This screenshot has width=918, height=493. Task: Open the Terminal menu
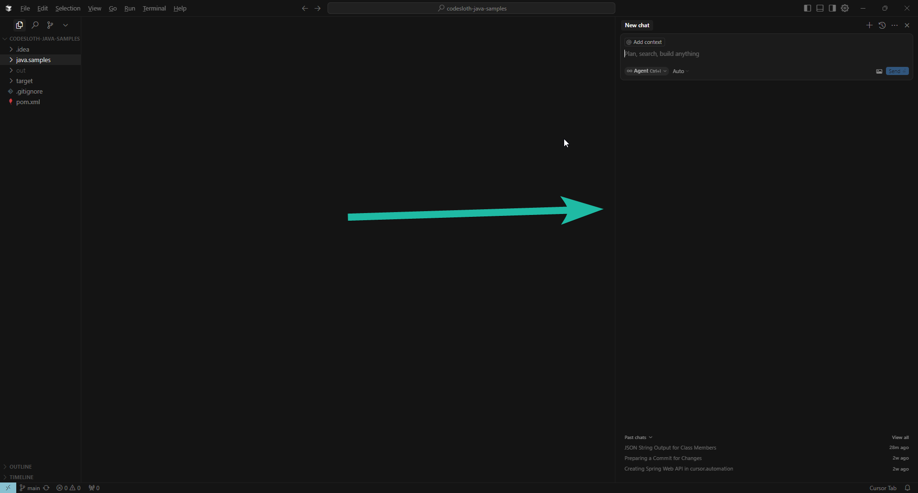(154, 8)
